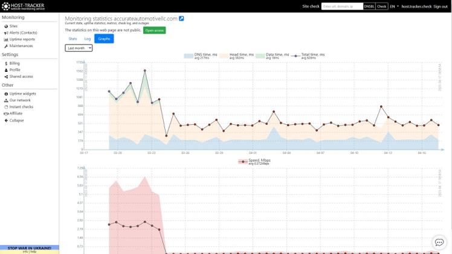
Task: Switch to the Stats tab
Action: point(73,38)
